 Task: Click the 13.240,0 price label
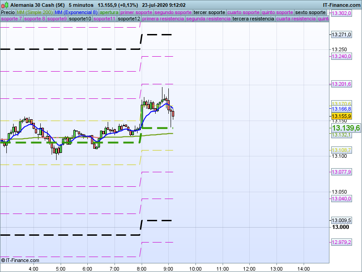[x=341, y=56]
